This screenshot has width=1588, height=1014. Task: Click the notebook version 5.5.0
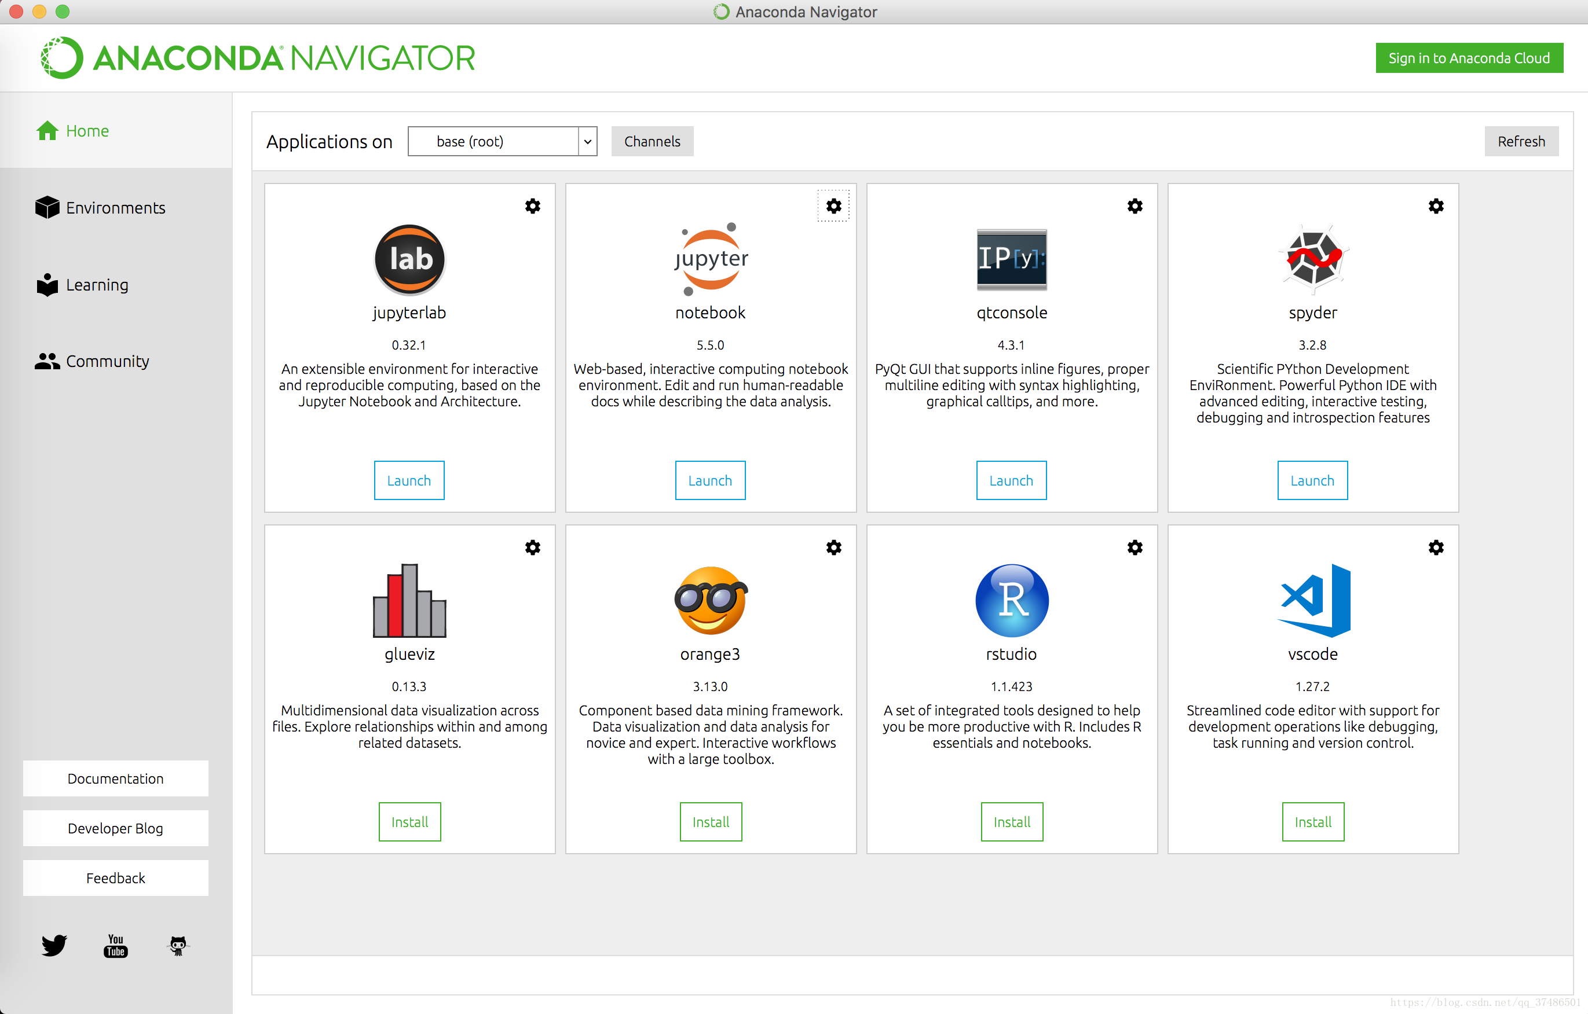coord(711,346)
